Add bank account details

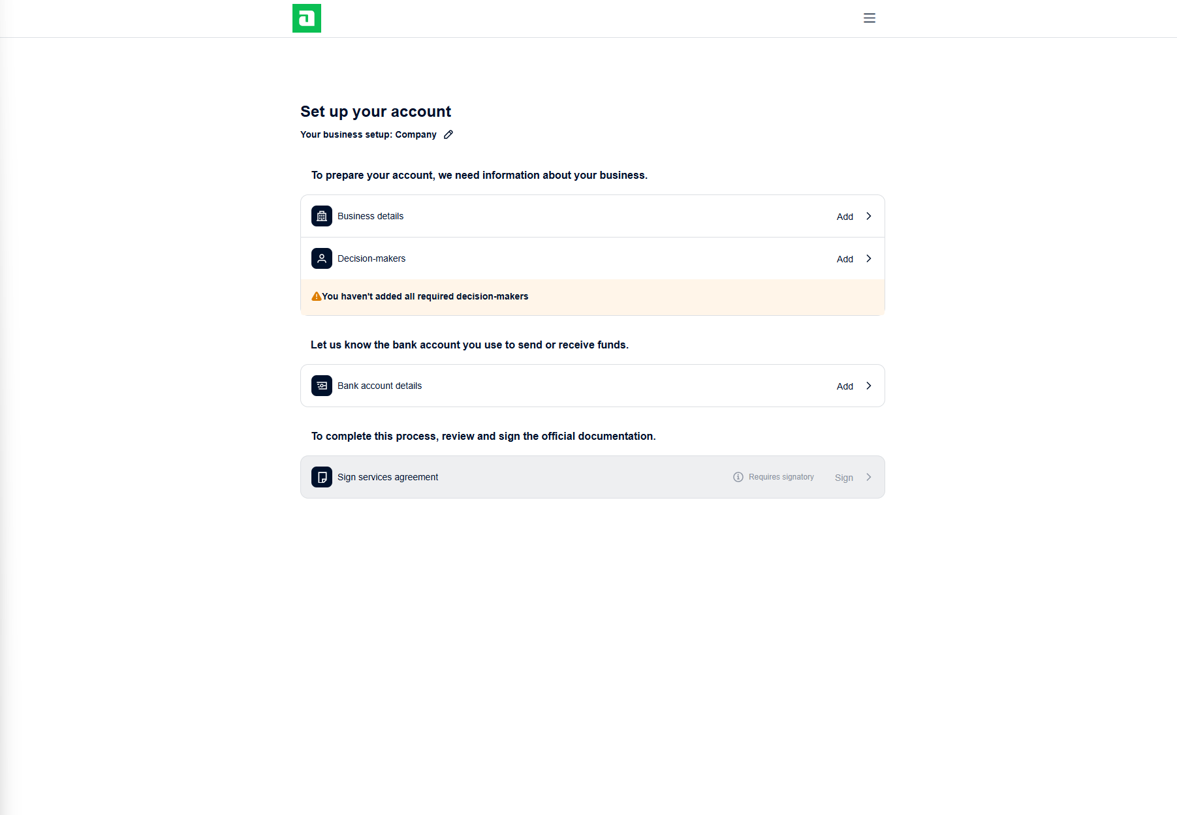pyautogui.click(x=845, y=386)
